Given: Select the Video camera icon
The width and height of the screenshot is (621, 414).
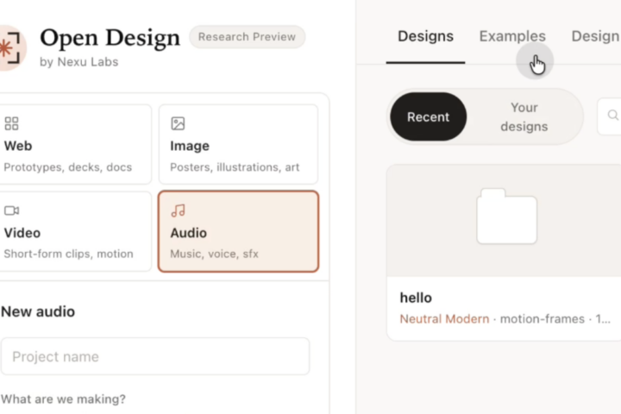Looking at the screenshot, I should [11, 210].
